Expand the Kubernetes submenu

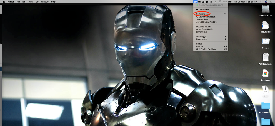pyautogui.click(x=211, y=39)
